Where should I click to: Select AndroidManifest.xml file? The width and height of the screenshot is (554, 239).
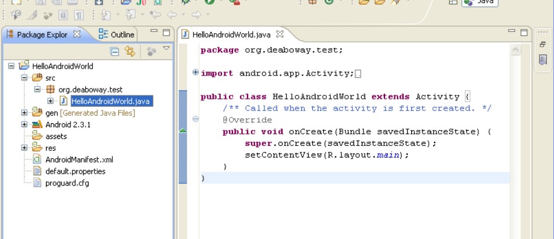[x=79, y=159]
